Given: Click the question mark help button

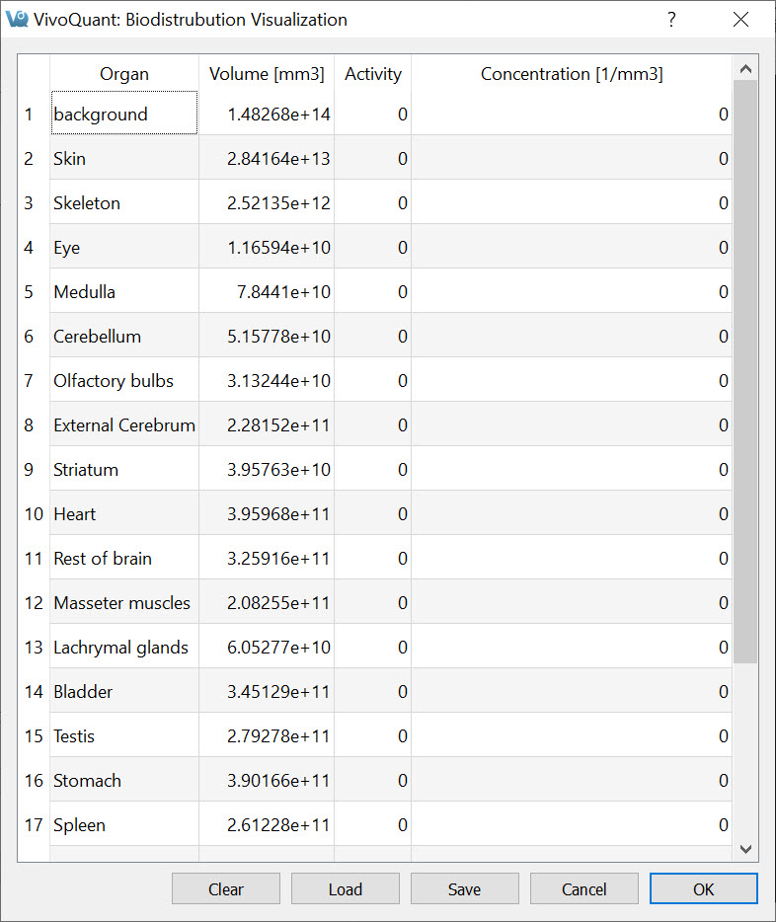Looking at the screenshot, I should coord(671,20).
